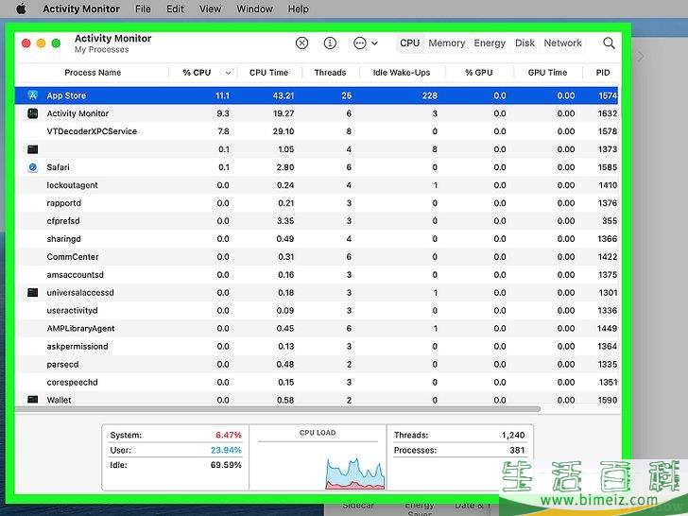The width and height of the screenshot is (688, 516).
Task: Click Idle Wake-Ups 228 for App Store
Action: 430,95
